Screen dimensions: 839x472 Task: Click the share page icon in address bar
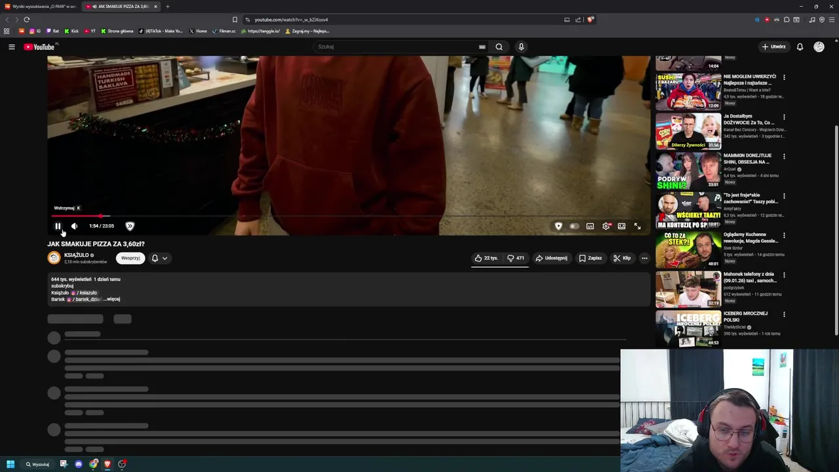578,20
